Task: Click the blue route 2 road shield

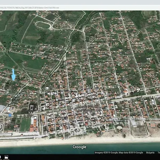Action: pos(10,115)
